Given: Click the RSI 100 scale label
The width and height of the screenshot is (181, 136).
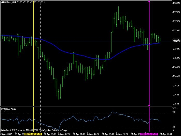Looking at the screenshot, I should click(174, 108).
